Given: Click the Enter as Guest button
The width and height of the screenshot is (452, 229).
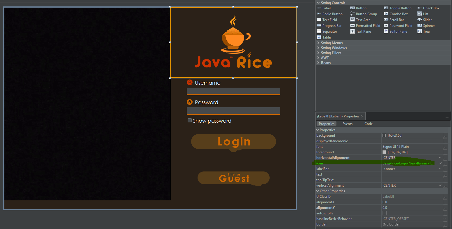Looking at the screenshot, I should point(233,178).
